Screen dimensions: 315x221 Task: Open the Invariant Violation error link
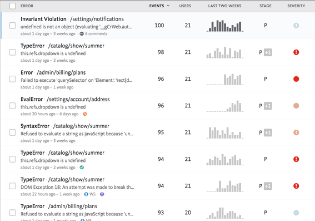[43, 19]
